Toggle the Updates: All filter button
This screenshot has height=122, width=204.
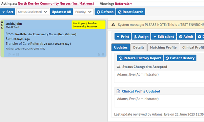(x=61, y=12)
